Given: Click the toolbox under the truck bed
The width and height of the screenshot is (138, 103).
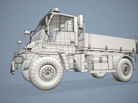Looking at the screenshot, I should 101,66.
